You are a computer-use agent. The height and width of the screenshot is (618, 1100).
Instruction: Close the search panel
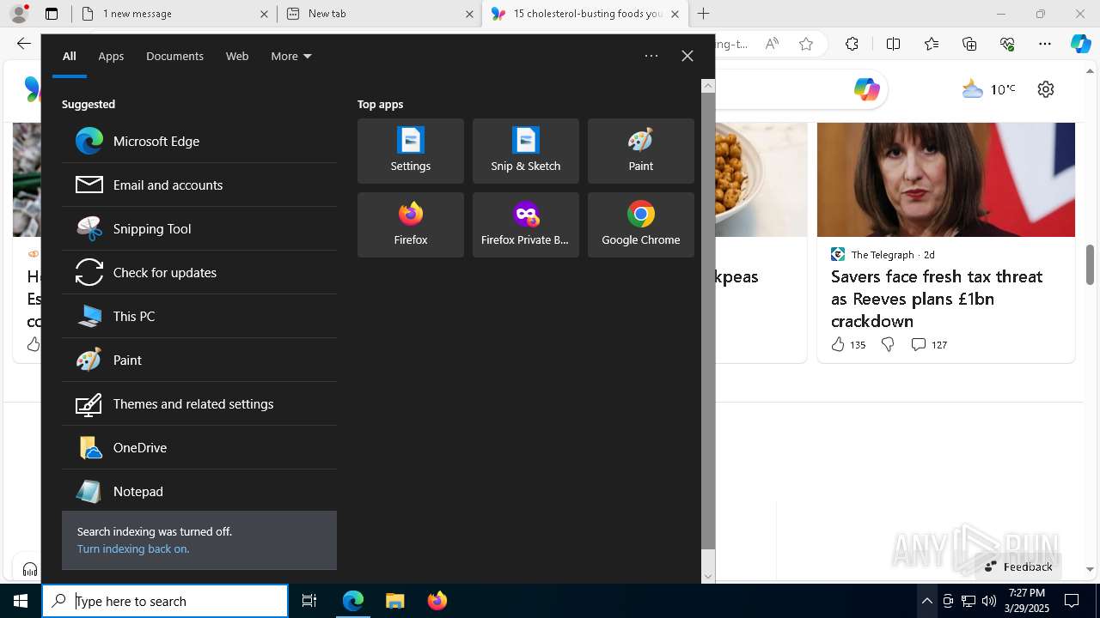(687, 56)
